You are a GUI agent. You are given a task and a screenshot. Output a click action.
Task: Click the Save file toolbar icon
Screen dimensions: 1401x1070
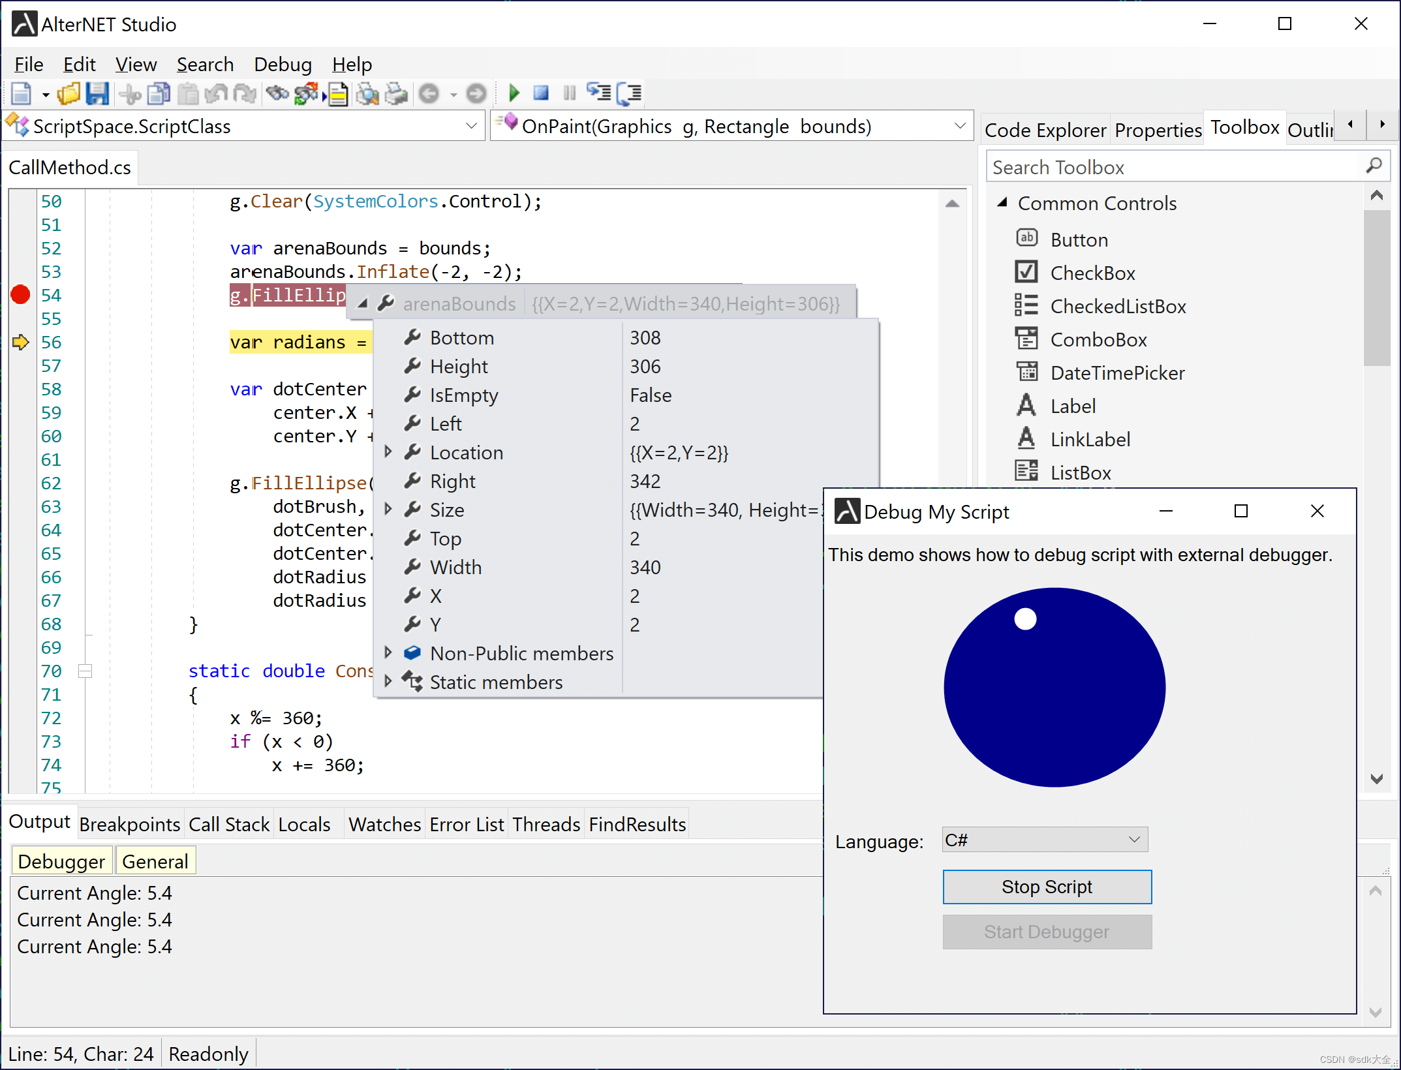point(95,93)
